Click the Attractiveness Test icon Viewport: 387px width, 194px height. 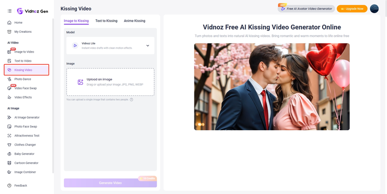(9, 136)
